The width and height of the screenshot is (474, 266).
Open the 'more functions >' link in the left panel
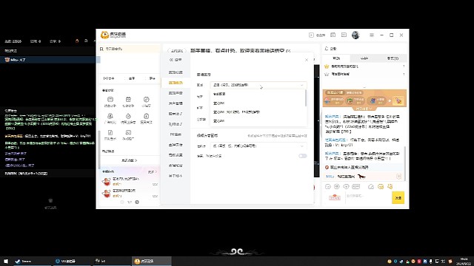tap(130, 160)
